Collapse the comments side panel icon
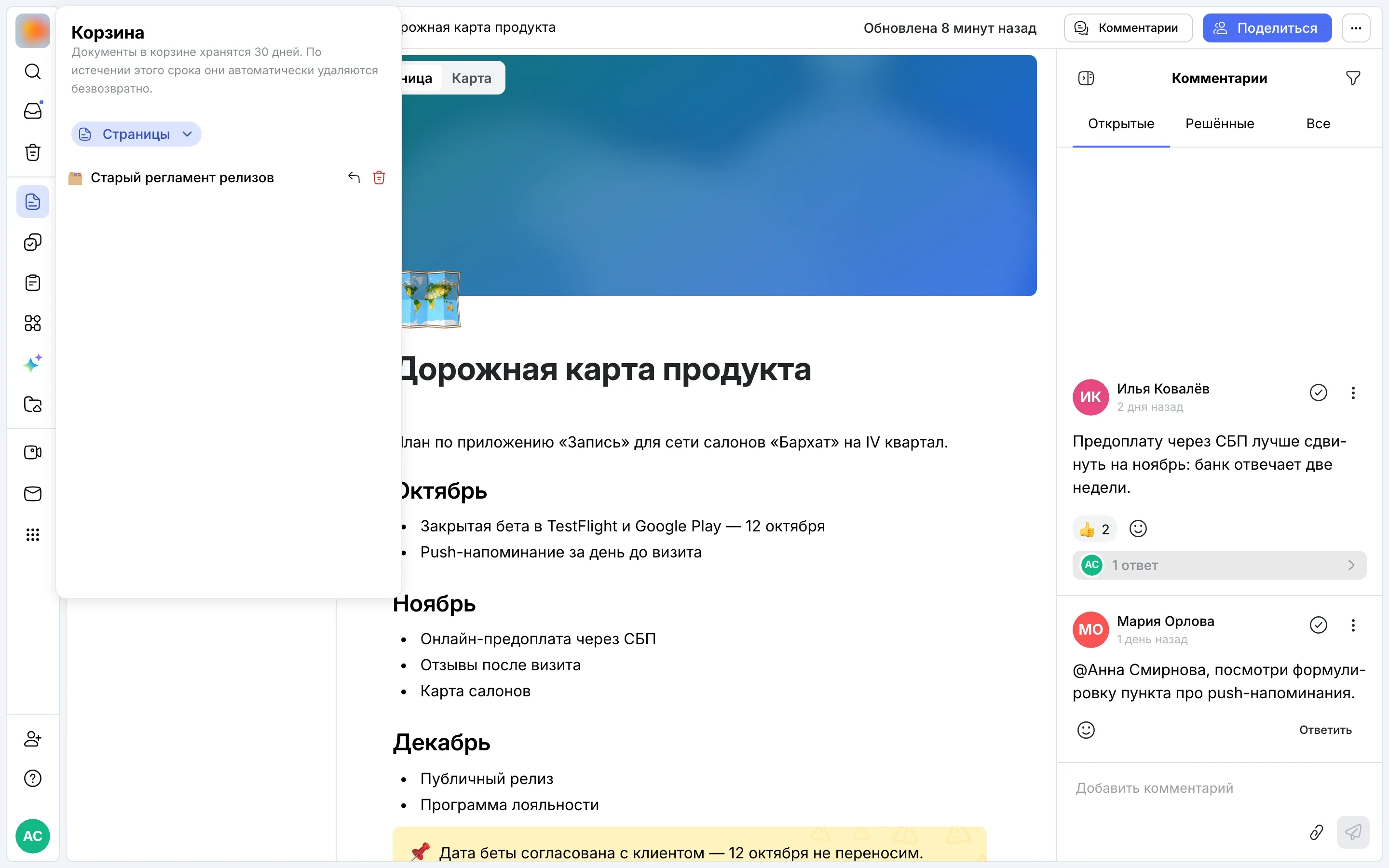 click(x=1086, y=78)
